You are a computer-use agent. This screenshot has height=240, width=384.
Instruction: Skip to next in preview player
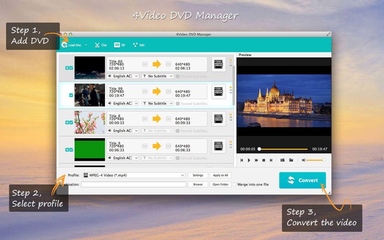point(271,160)
